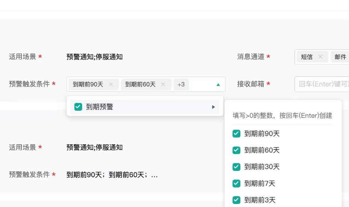Select the 邮件 channel tag
The width and height of the screenshot is (349, 207).
[340, 57]
